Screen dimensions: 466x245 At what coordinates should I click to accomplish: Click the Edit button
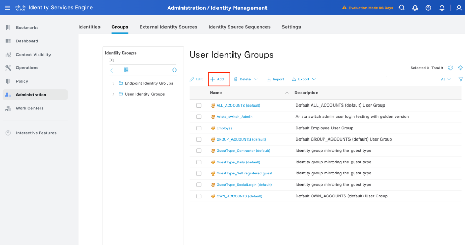(x=196, y=79)
